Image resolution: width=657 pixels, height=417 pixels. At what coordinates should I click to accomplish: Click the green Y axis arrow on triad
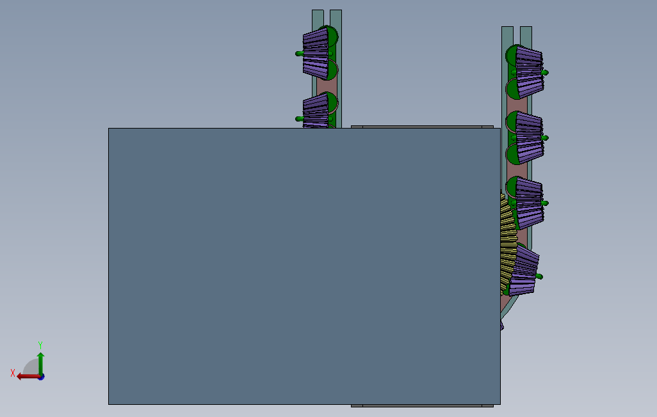click(x=40, y=363)
